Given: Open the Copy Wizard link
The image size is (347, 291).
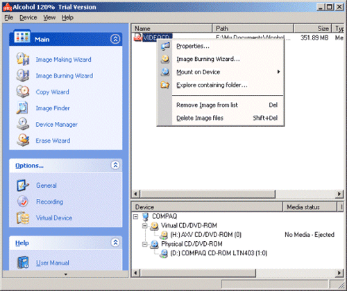Looking at the screenshot, I should pos(52,92).
